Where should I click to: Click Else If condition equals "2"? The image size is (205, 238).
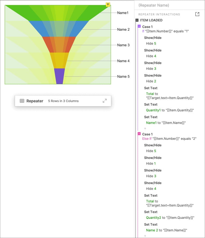(x=169, y=139)
